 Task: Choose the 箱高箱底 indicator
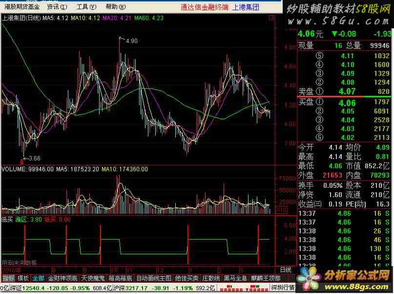point(121,278)
